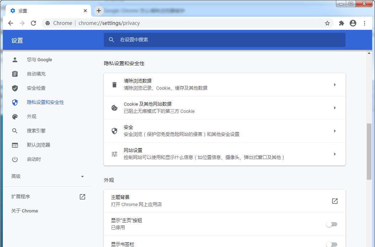Open 清除浏览数据 via its right arrow
The width and height of the screenshot is (375, 247).
[335, 85]
